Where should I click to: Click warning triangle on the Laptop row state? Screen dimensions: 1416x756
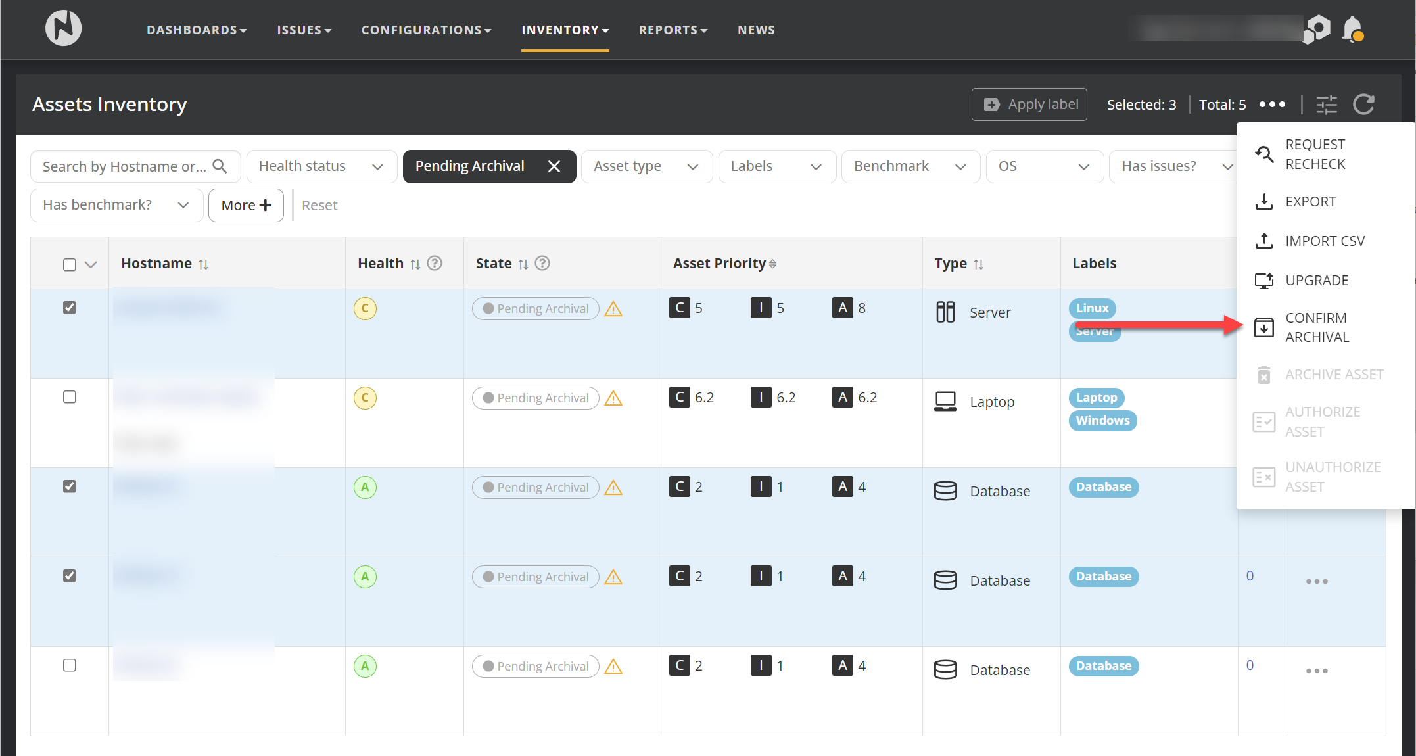[613, 398]
